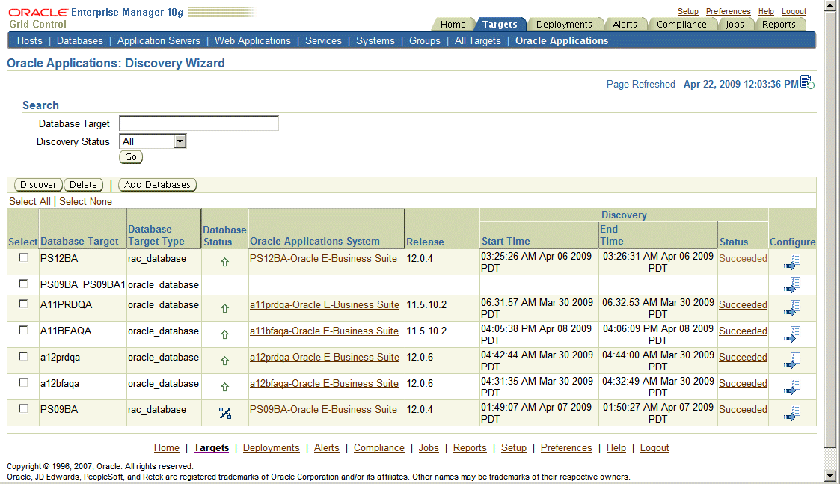Open PS12BA-Oracle E-Business Suite link
This screenshot has width=840, height=484.
pyautogui.click(x=324, y=258)
